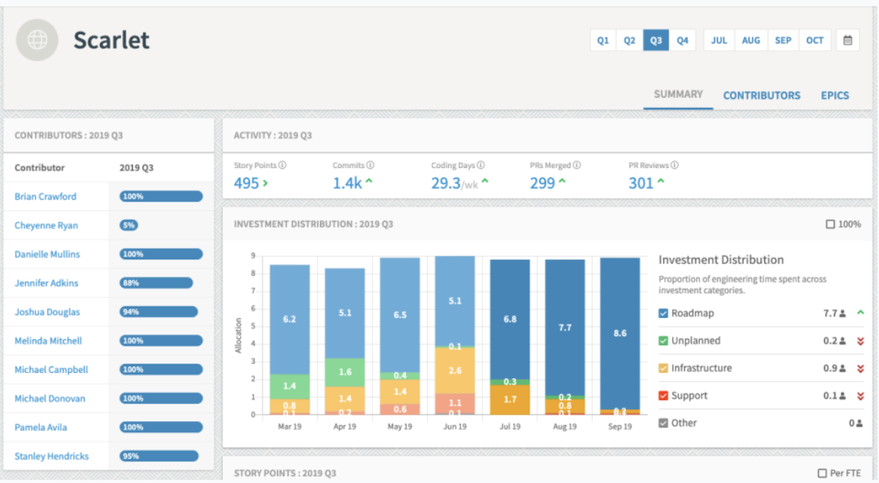The image size is (879, 483).
Task: Click the PRs Merged info icon
Action: 576,165
